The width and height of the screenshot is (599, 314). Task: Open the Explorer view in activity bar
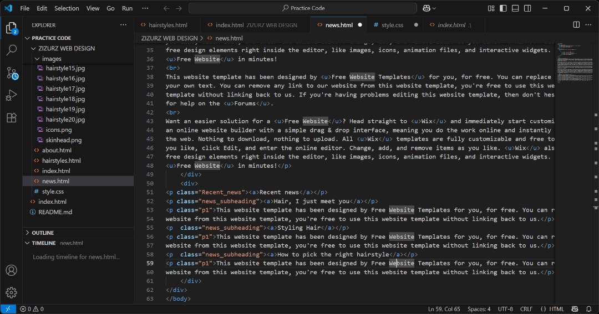(x=12, y=28)
